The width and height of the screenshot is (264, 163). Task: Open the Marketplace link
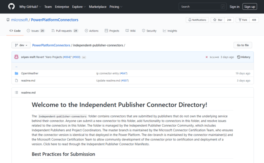point(98,7)
